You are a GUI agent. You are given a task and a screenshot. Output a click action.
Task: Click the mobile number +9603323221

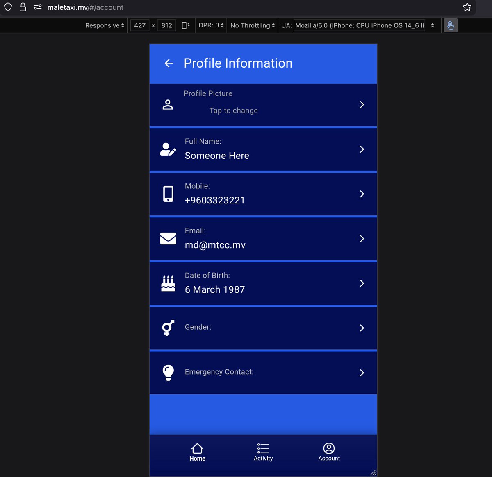[215, 200]
